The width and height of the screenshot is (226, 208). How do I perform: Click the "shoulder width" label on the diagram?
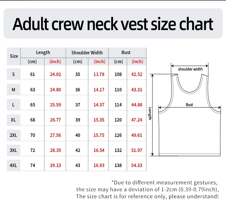point(190,69)
